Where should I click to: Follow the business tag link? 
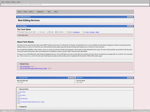click(92, 32)
